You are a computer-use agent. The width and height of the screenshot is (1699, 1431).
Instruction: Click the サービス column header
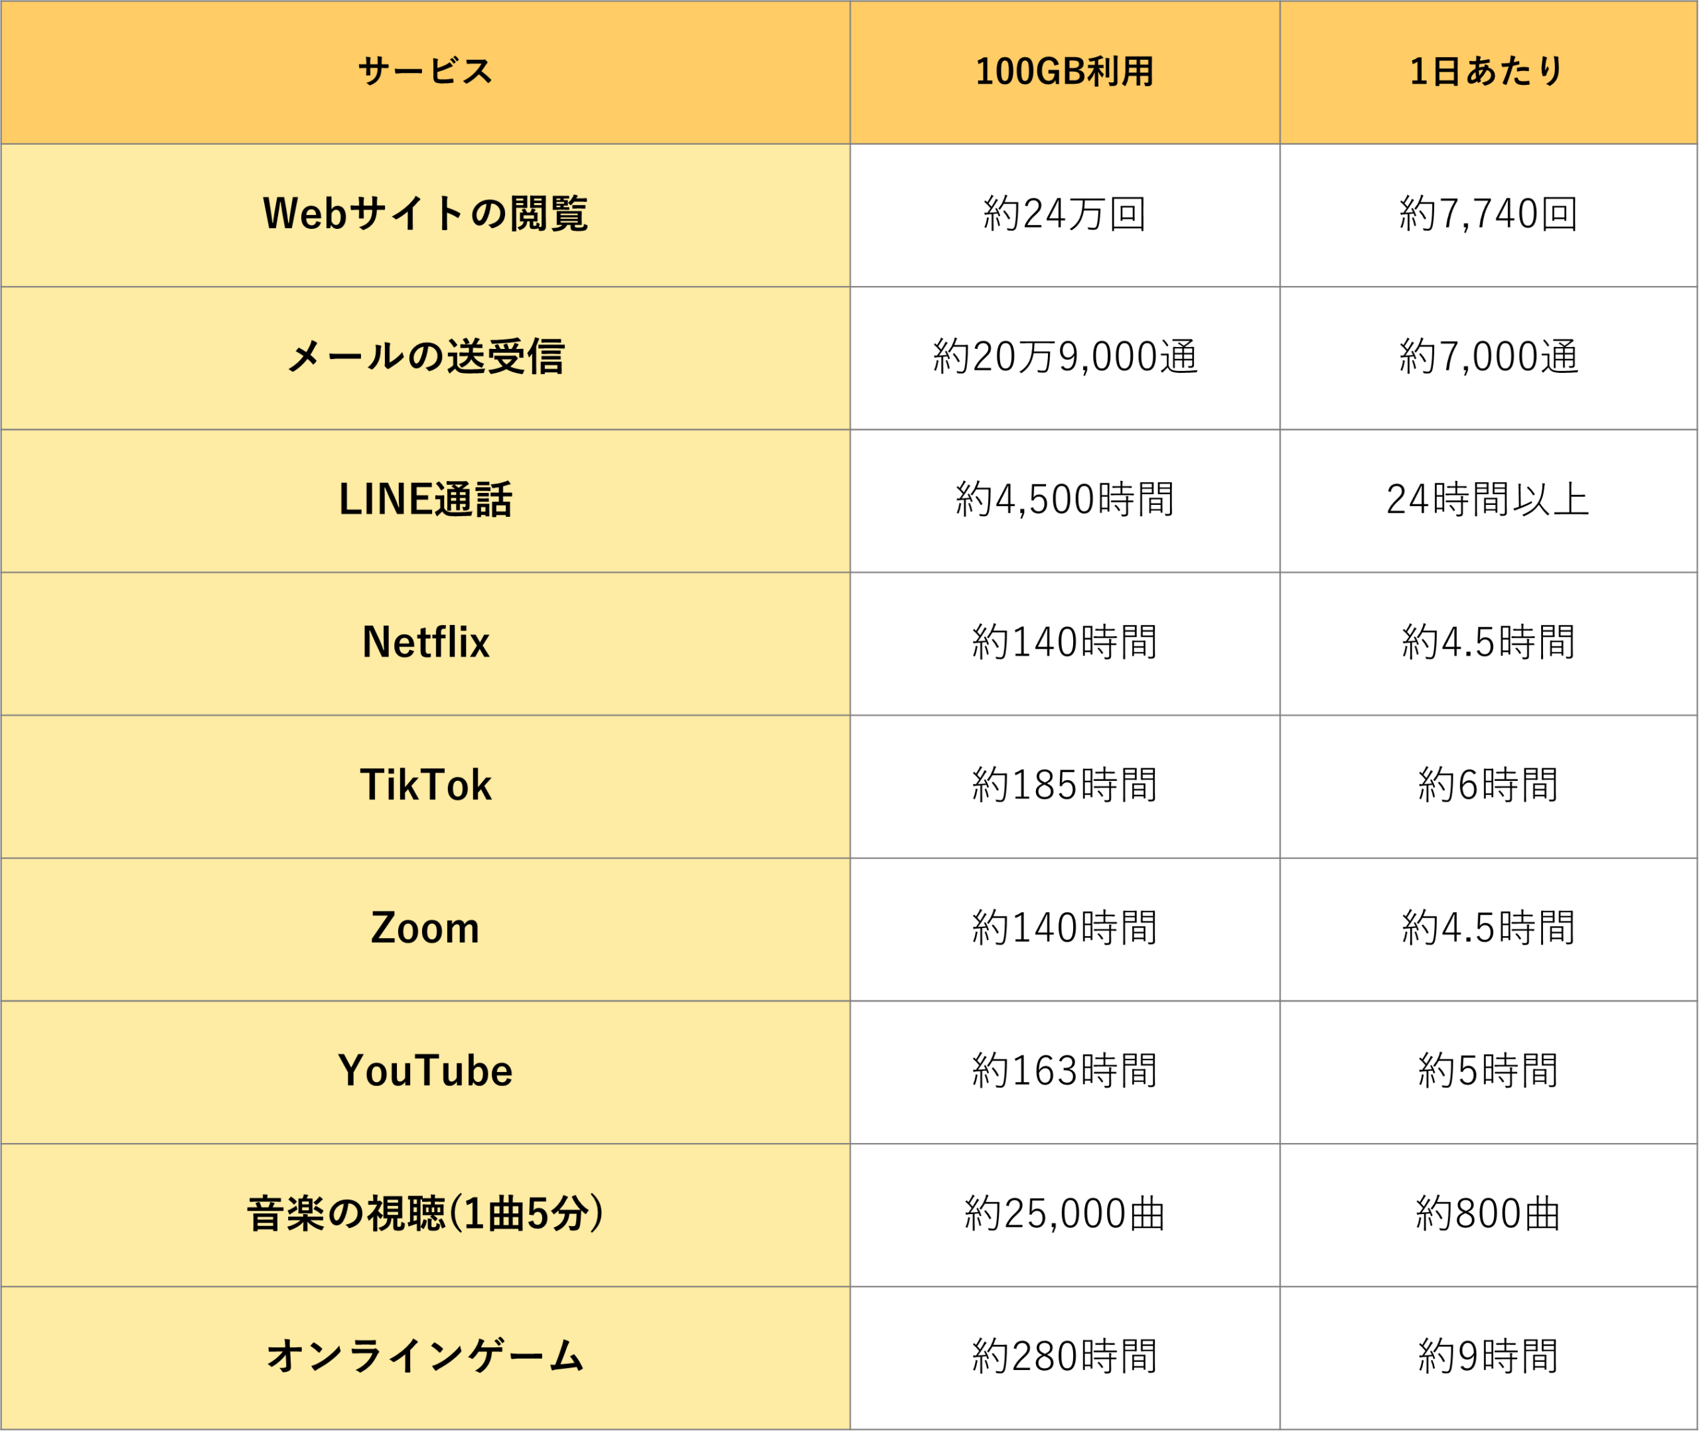click(x=425, y=72)
